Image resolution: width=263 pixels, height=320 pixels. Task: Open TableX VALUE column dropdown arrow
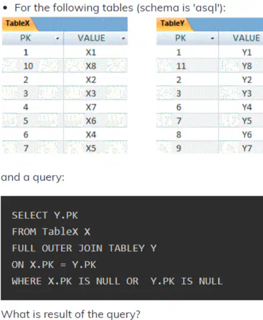[123, 38]
